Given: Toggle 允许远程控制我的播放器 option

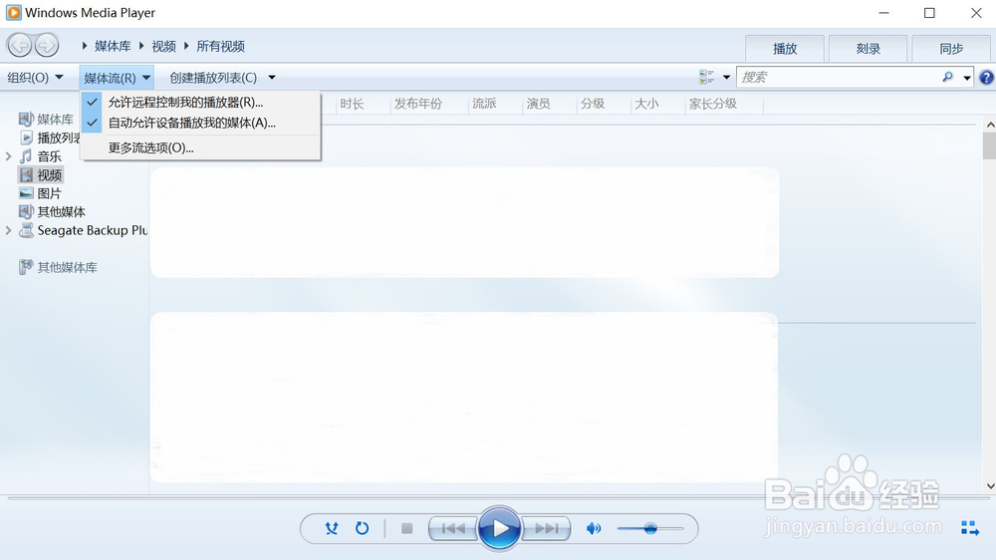Looking at the screenshot, I should coord(200,102).
